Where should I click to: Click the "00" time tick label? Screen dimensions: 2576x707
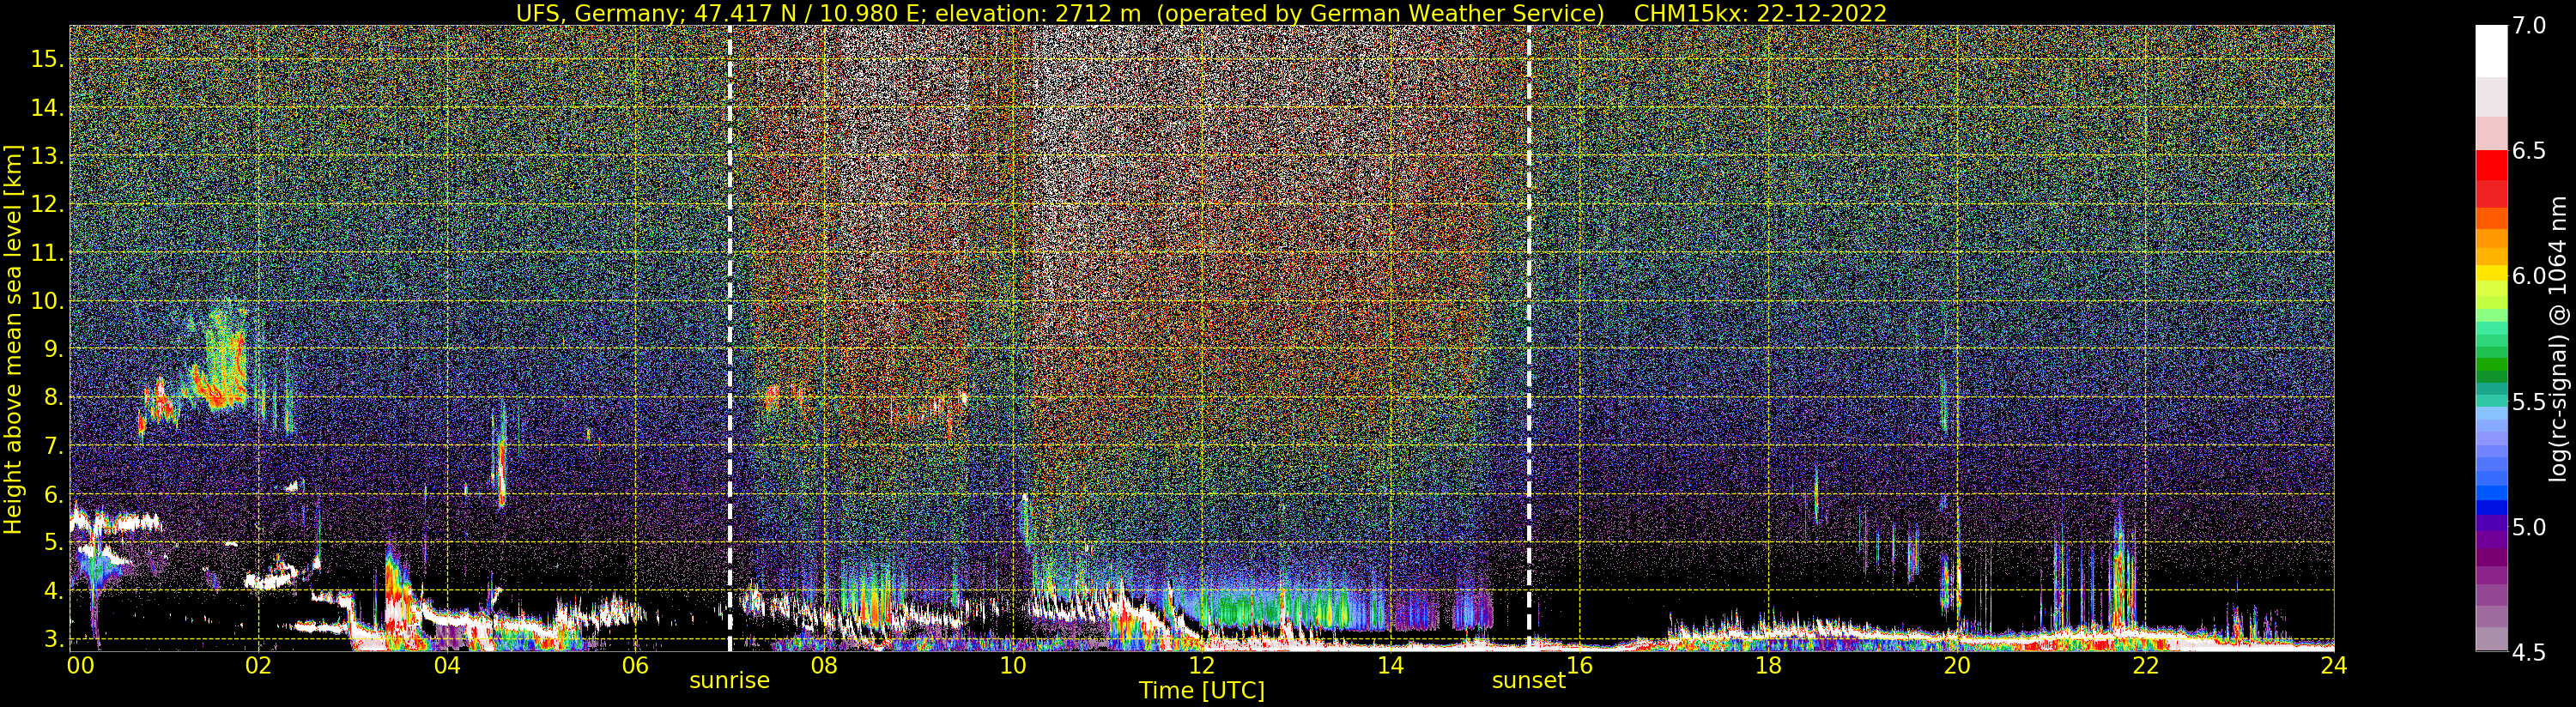coord(79,665)
